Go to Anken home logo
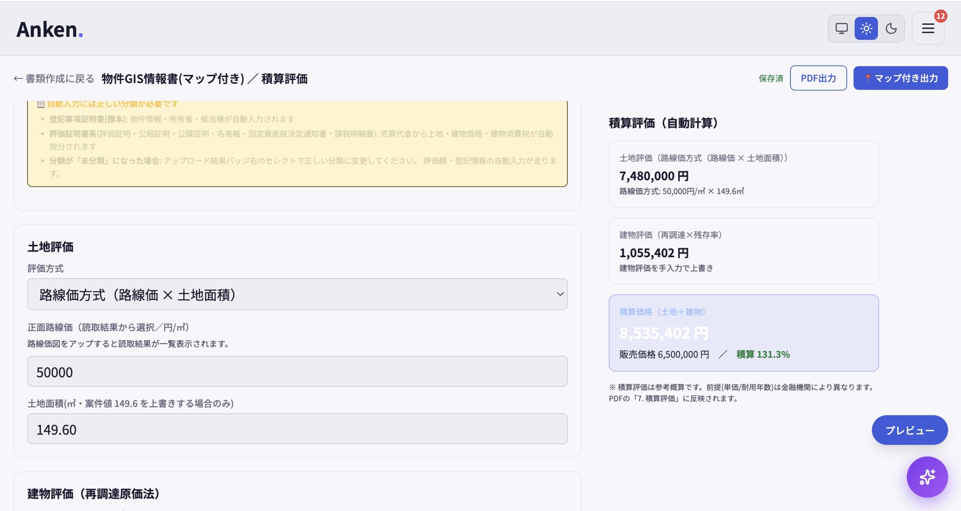The width and height of the screenshot is (961, 511). [50, 29]
